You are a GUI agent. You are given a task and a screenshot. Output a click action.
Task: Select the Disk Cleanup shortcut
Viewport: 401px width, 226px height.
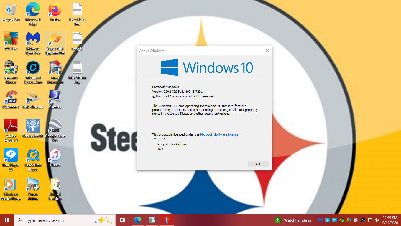tap(33, 99)
